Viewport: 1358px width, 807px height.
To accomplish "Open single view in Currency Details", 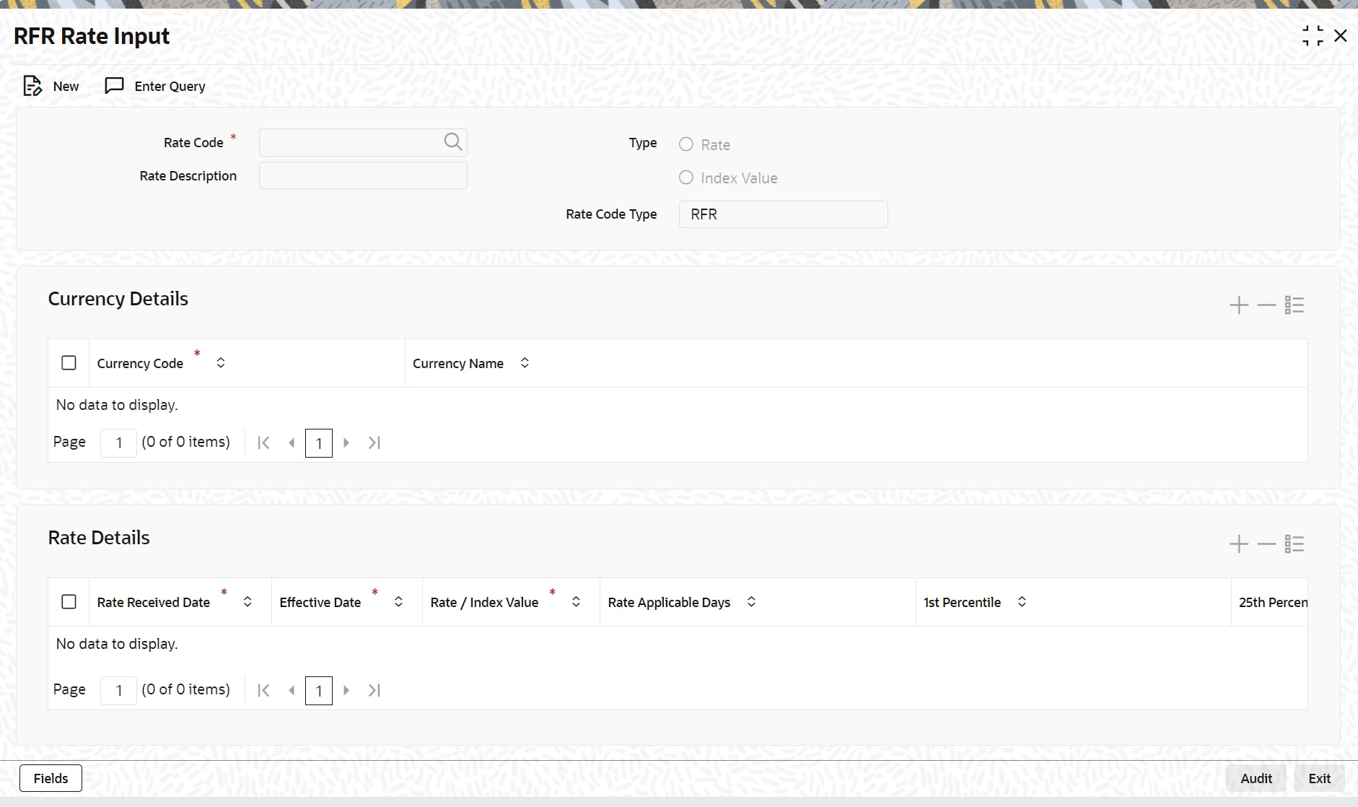I will 1295,305.
